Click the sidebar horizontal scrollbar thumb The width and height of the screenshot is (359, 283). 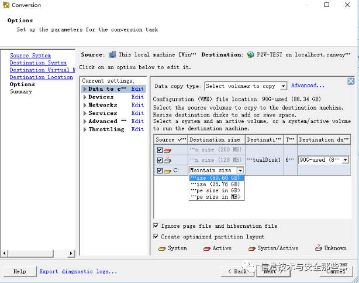click(x=31, y=253)
